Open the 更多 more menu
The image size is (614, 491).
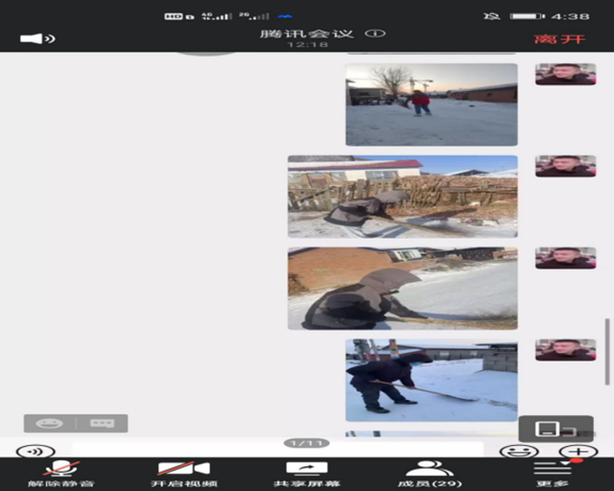[552, 474]
